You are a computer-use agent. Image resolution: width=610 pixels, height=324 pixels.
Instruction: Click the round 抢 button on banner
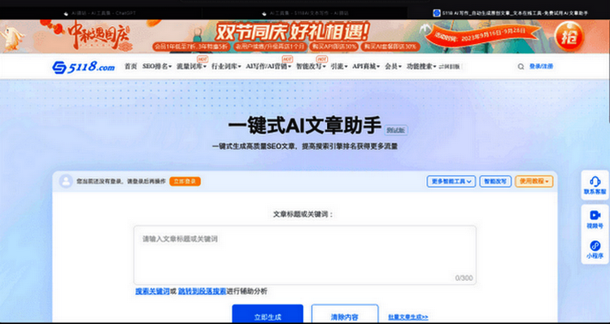[569, 37]
